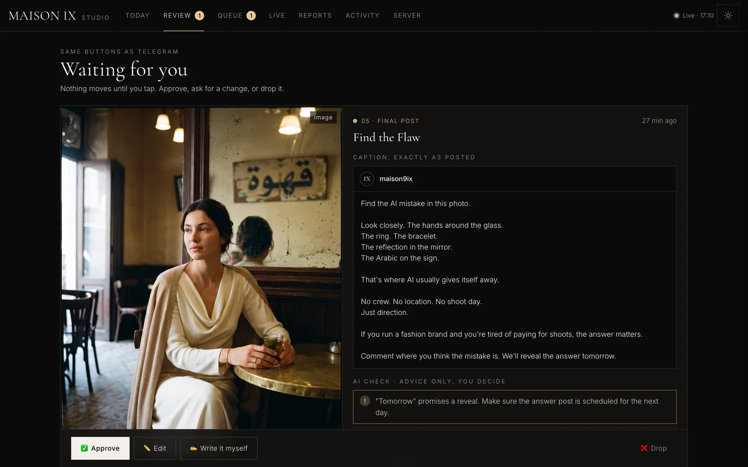The image size is (748, 467).
Task: Open the Reports tab
Action: point(315,16)
